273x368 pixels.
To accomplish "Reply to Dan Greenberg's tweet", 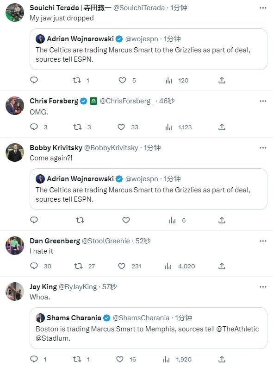I will tap(34, 266).
